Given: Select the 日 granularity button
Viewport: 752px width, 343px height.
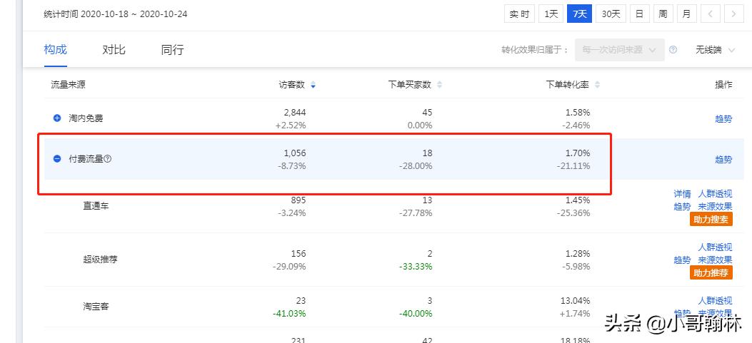Looking at the screenshot, I should click(639, 14).
